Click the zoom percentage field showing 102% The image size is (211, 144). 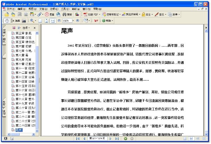point(67,21)
